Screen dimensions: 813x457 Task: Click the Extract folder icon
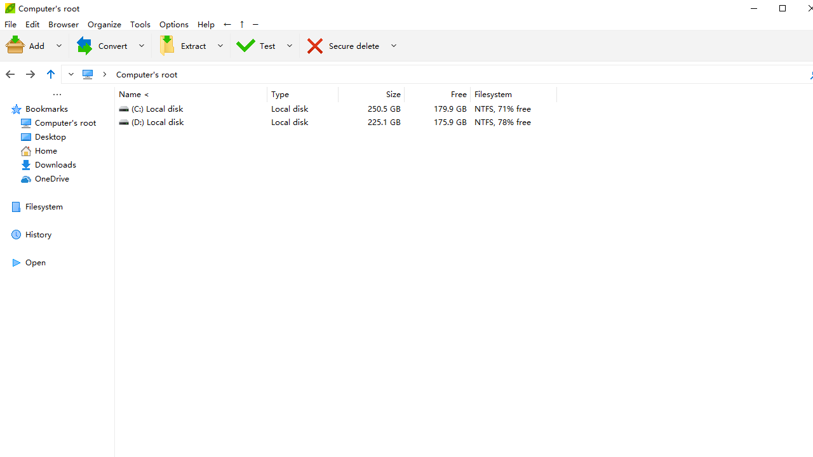coord(167,46)
